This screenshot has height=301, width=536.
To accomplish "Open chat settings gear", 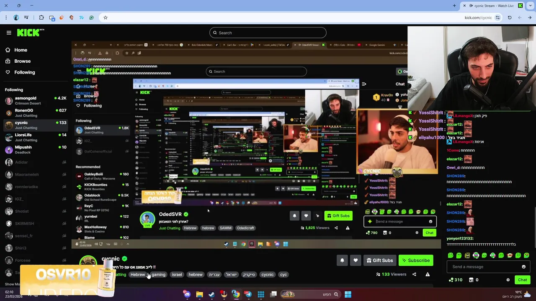I will tap(508, 280).
